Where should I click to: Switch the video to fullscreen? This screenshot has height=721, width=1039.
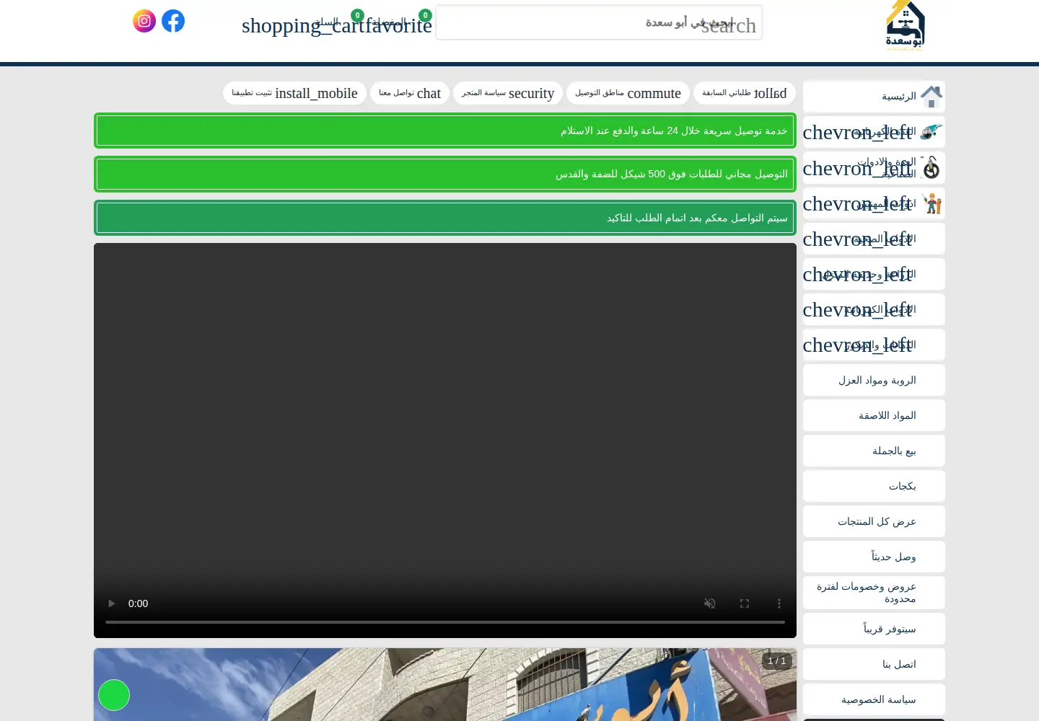745,603
